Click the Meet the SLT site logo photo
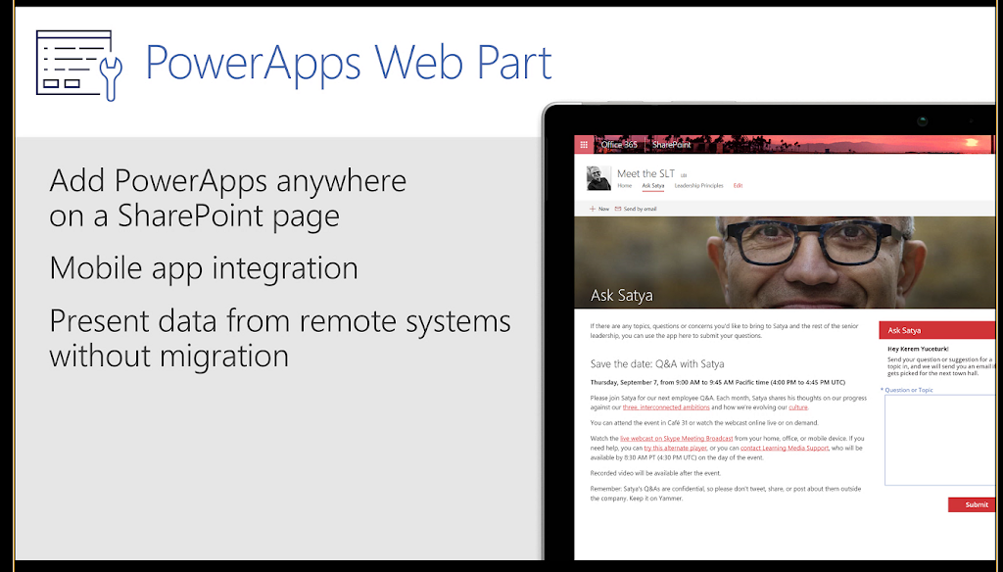The width and height of the screenshot is (1003, 572). (598, 178)
